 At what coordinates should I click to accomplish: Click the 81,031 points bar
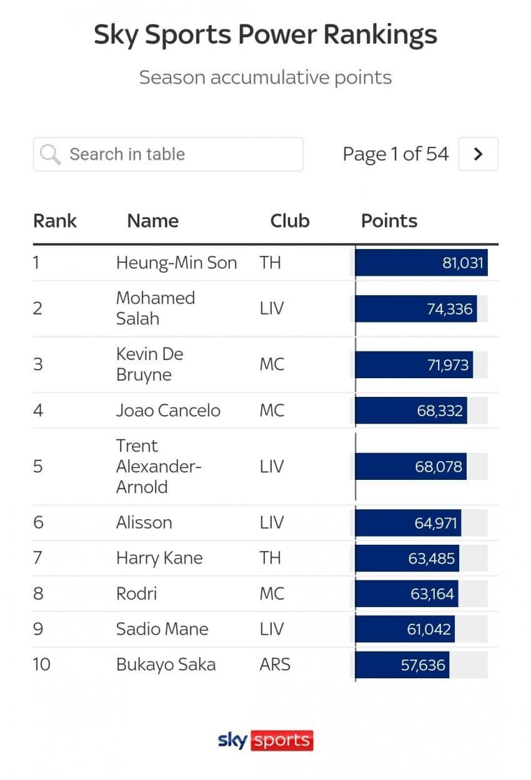[x=420, y=263]
